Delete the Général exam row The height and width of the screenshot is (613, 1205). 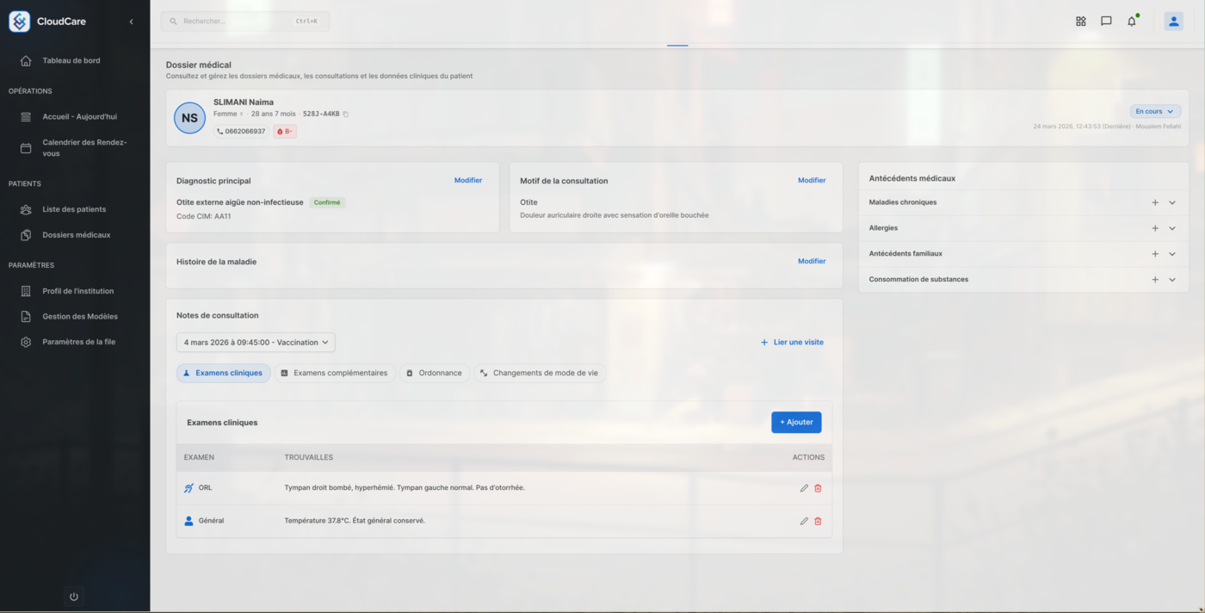click(x=818, y=521)
